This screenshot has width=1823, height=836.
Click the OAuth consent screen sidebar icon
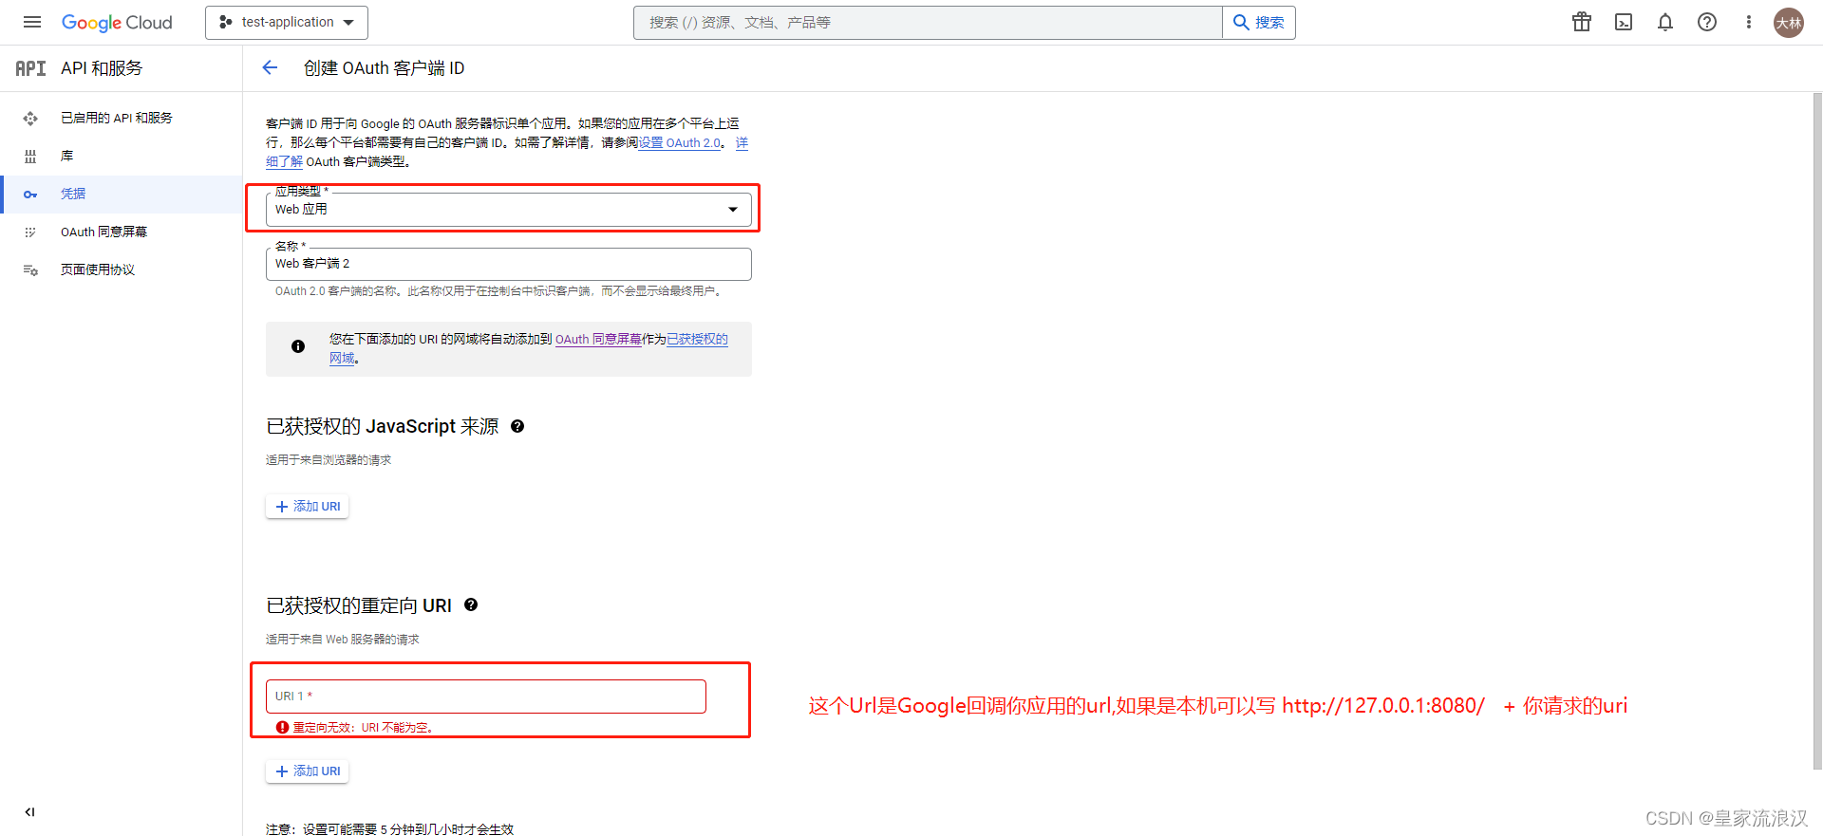coord(30,232)
